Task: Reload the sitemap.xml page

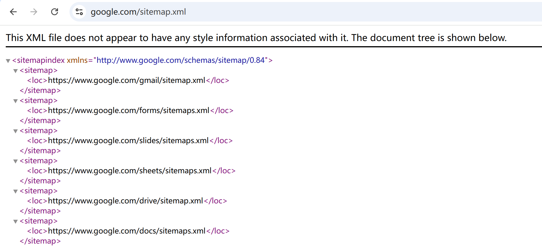Action: (55, 12)
